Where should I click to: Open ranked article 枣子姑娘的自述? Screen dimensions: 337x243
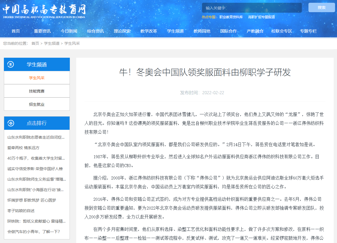pos(21,211)
